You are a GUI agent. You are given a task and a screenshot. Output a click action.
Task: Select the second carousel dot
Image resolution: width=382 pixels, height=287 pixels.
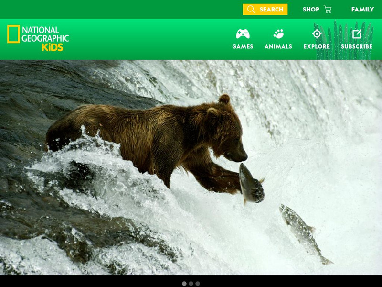point(191,284)
